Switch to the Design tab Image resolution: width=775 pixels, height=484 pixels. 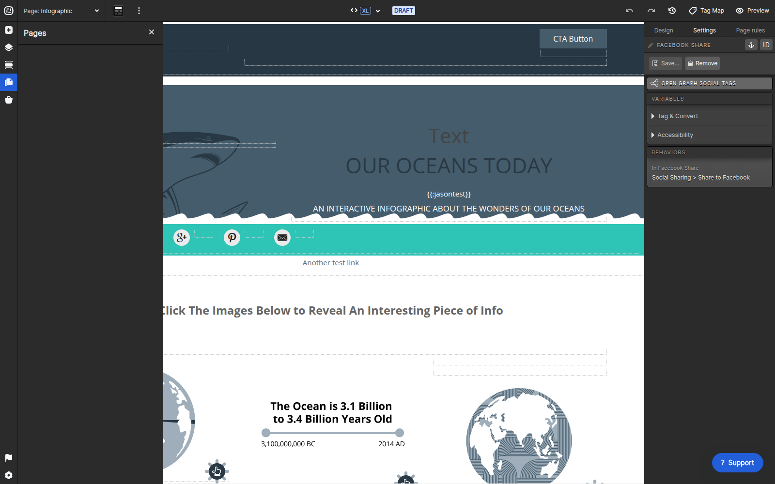[664, 30]
